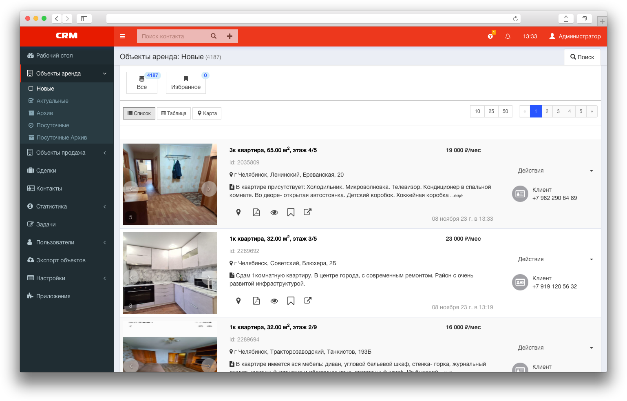Switch to Таблица view
Viewport: 627px width, 401px height.
tap(174, 113)
